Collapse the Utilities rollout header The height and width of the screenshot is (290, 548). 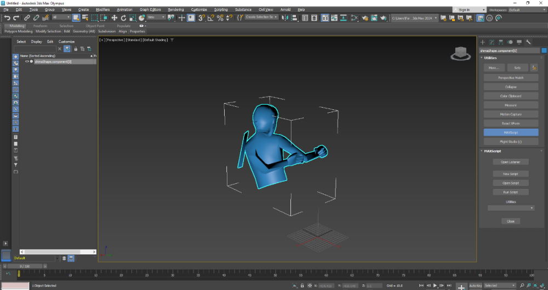tap(490, 57)
